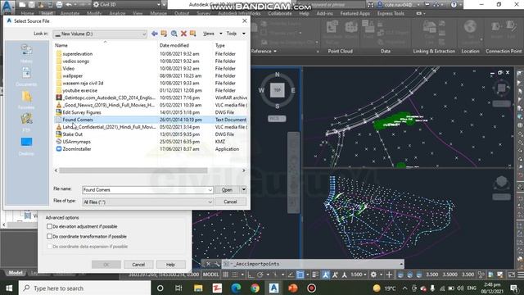Viewport: 524px width, 295px height.
Task: Open Google Chrome from the taskbar
Action: pos(255,288)
